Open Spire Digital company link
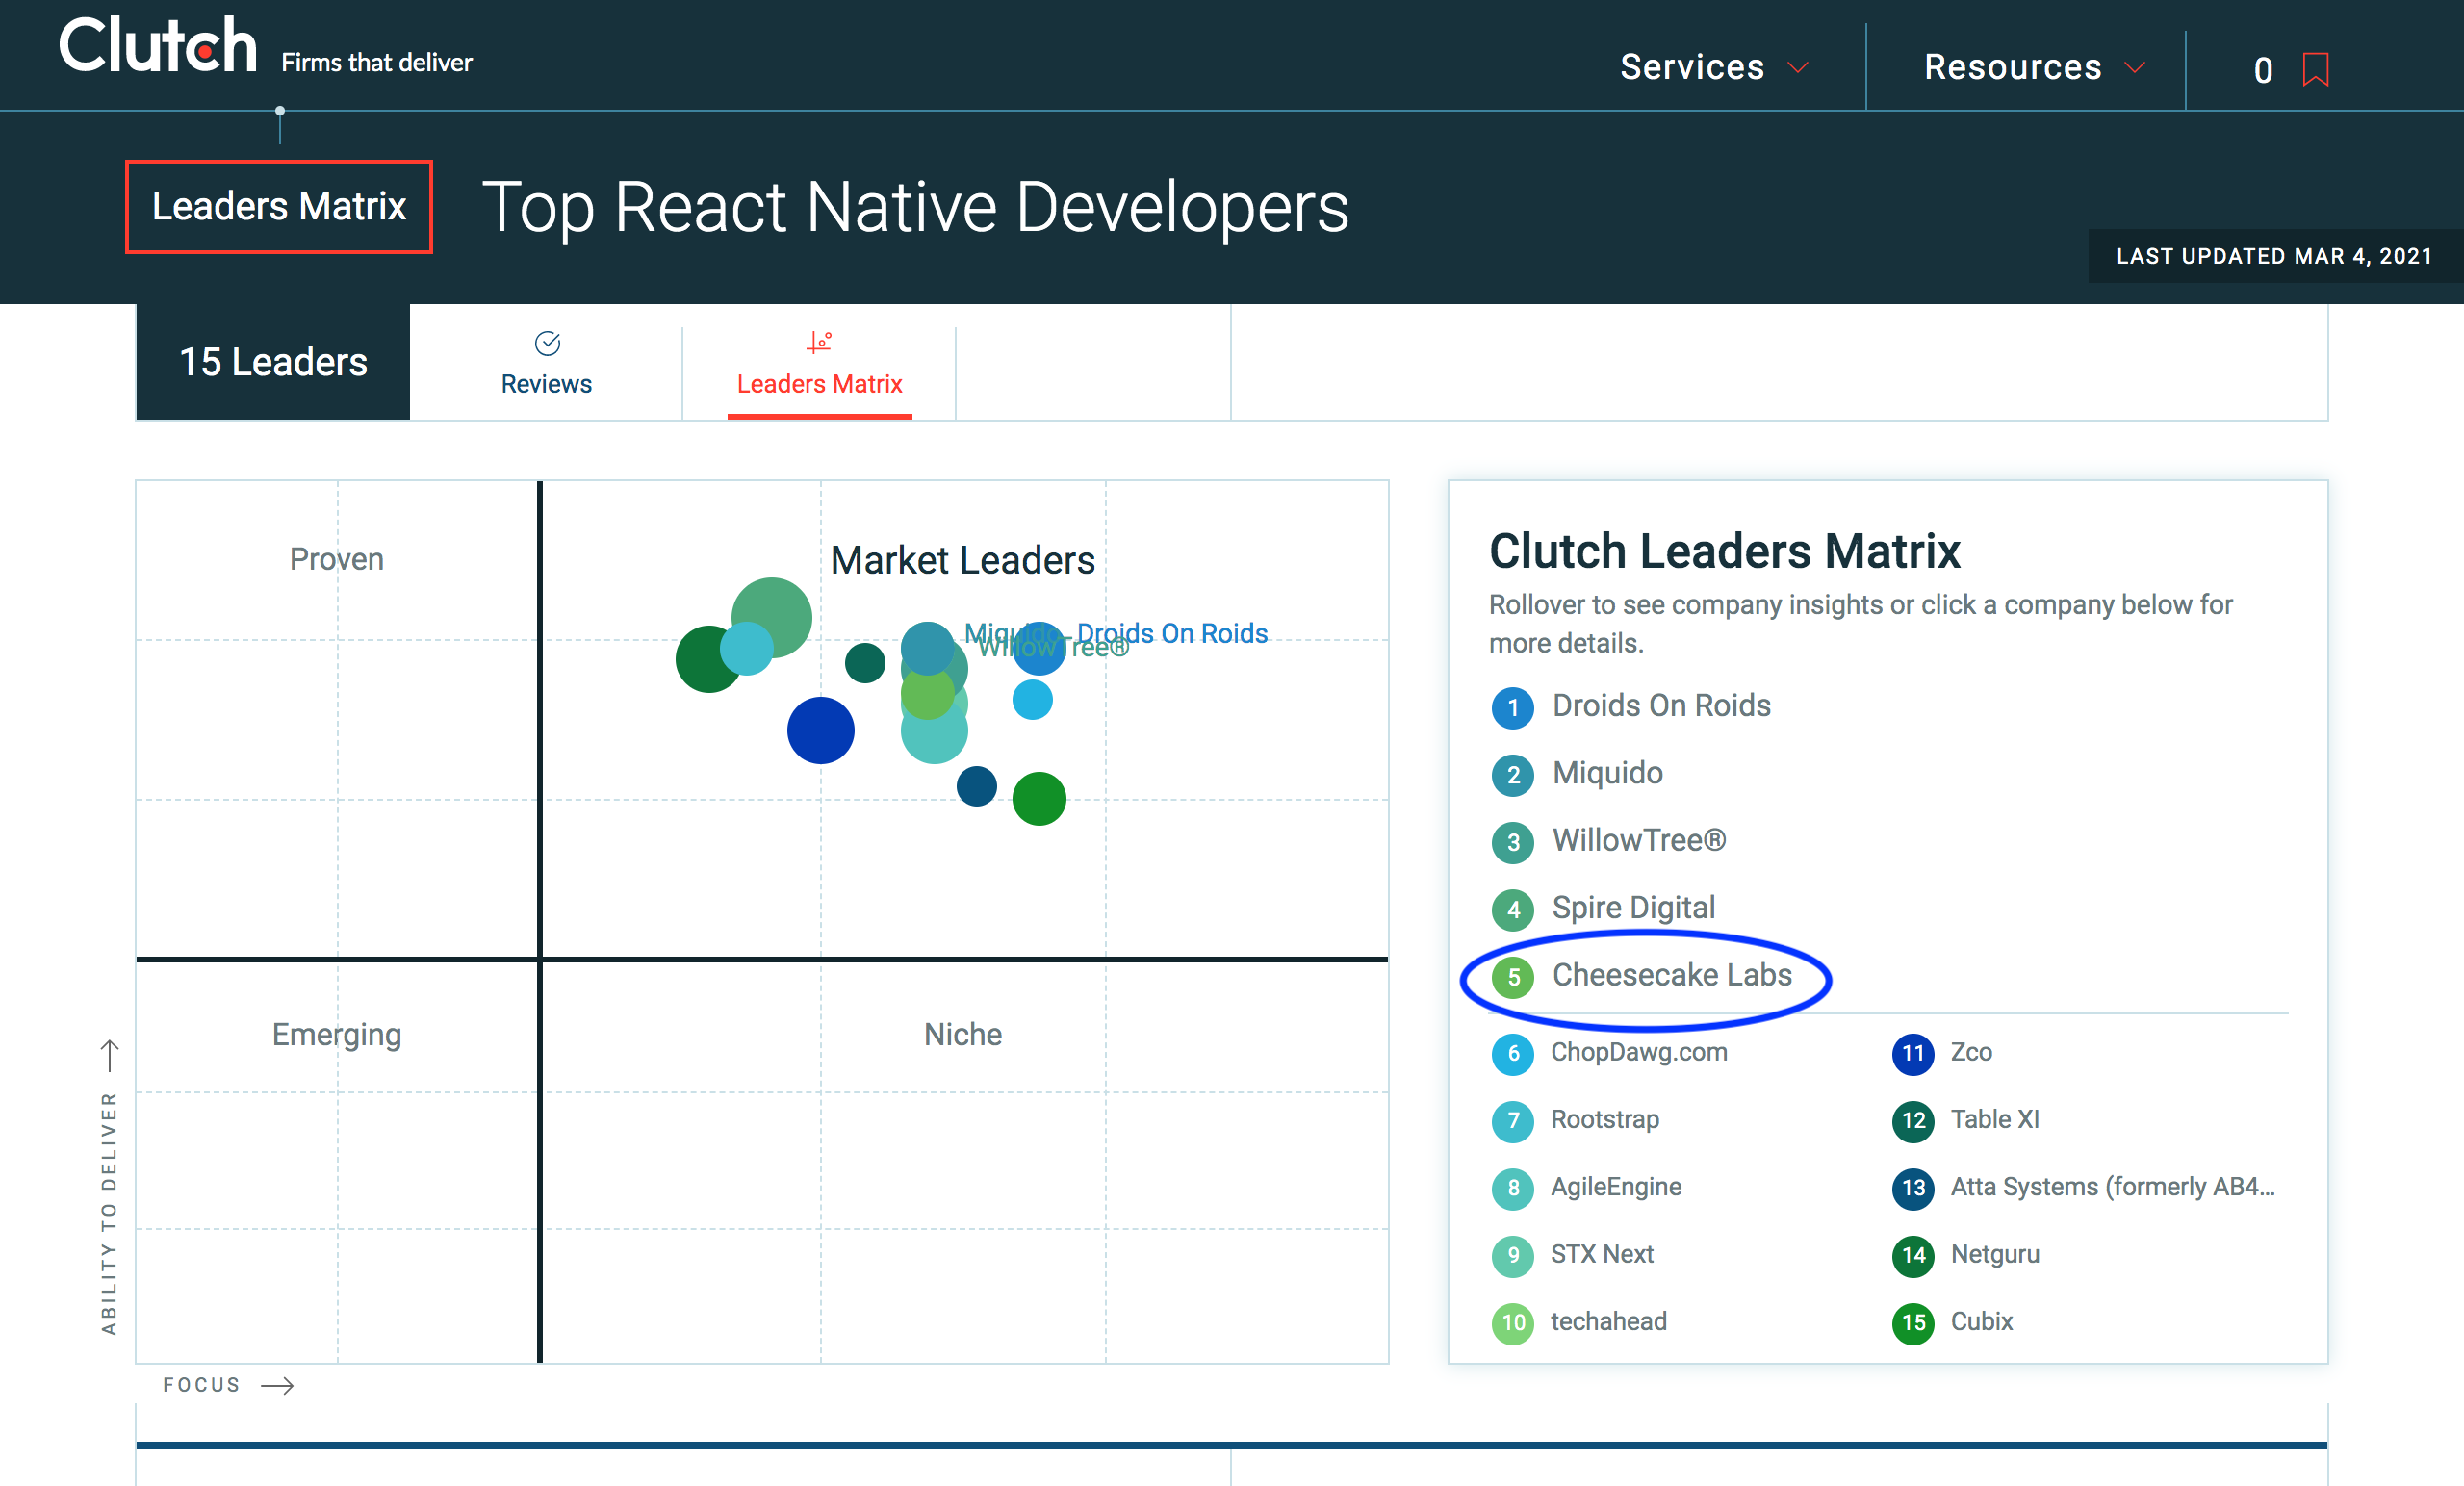2464x1486 pixels. tap(1633, 907)
